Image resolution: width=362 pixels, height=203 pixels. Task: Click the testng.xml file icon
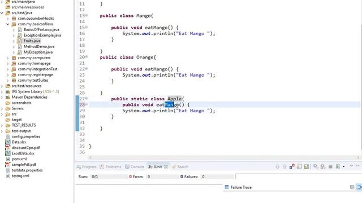[8, 176]
